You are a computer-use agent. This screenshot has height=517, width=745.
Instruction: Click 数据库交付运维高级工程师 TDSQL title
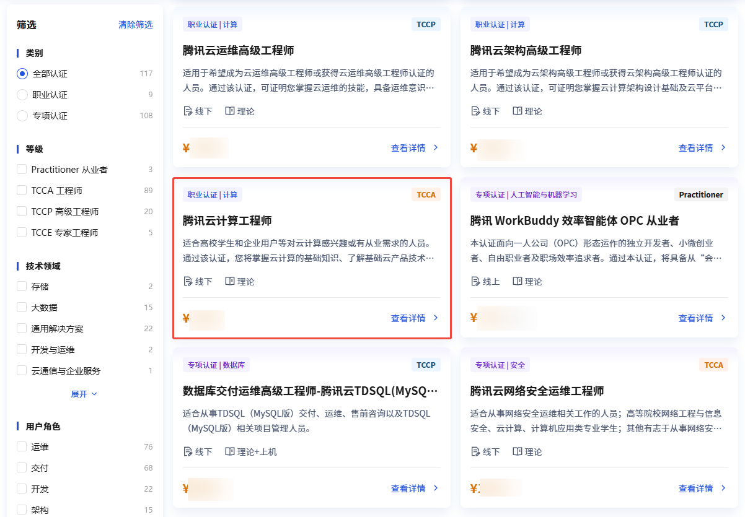pyautogui.click(x=311, y=391)
